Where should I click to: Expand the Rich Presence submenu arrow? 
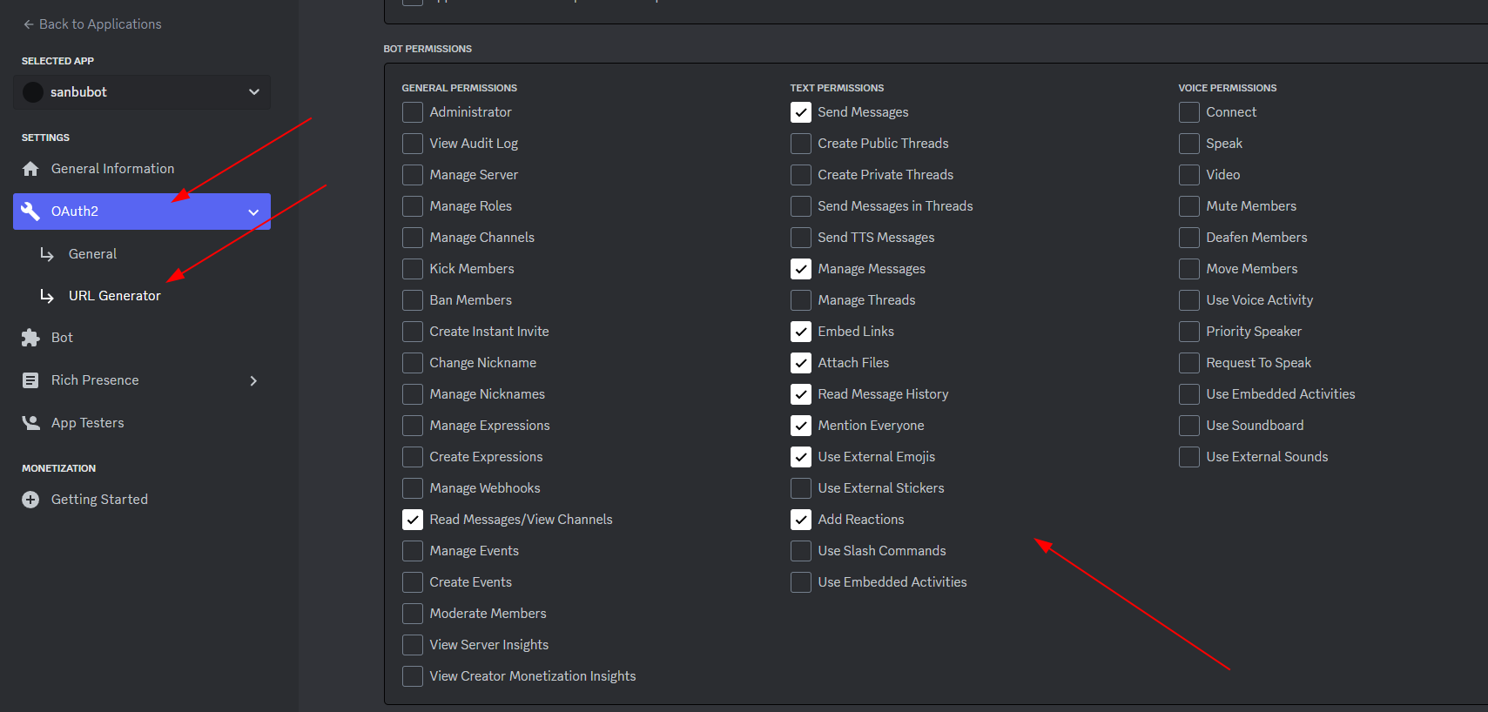(253, 380)
